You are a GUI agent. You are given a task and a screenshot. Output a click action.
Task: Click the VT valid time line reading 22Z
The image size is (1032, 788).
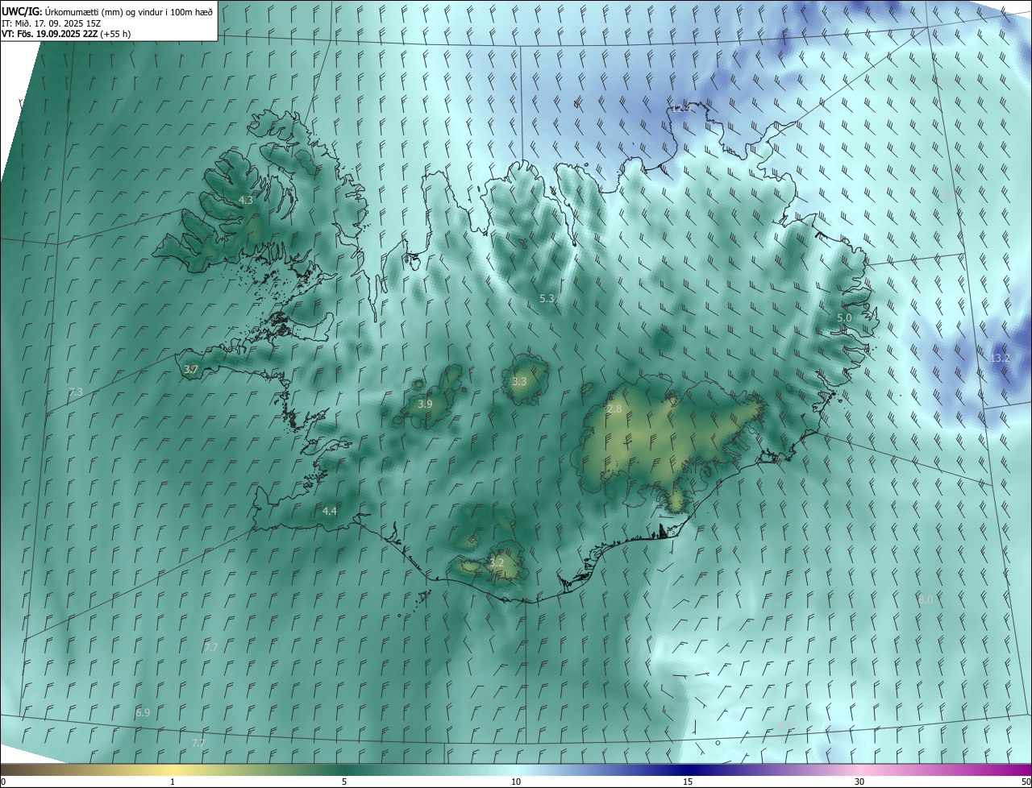[66, 34]
